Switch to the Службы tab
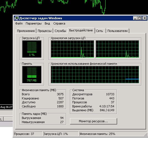The image size is (148, 141). click(60, 31)
